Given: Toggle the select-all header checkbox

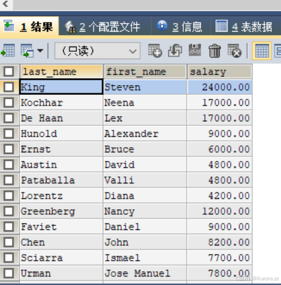Looking at the screenshot, I should [9, 72].
